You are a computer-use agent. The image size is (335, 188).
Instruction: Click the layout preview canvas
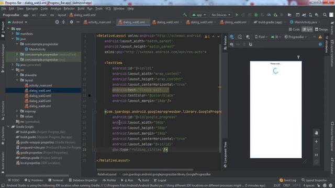point(276,110)
